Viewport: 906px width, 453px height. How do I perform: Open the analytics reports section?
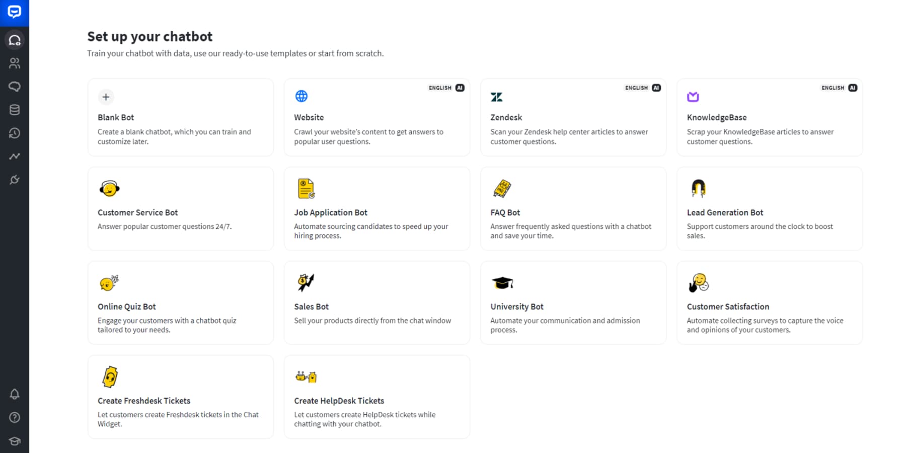[x=14, y=156]
